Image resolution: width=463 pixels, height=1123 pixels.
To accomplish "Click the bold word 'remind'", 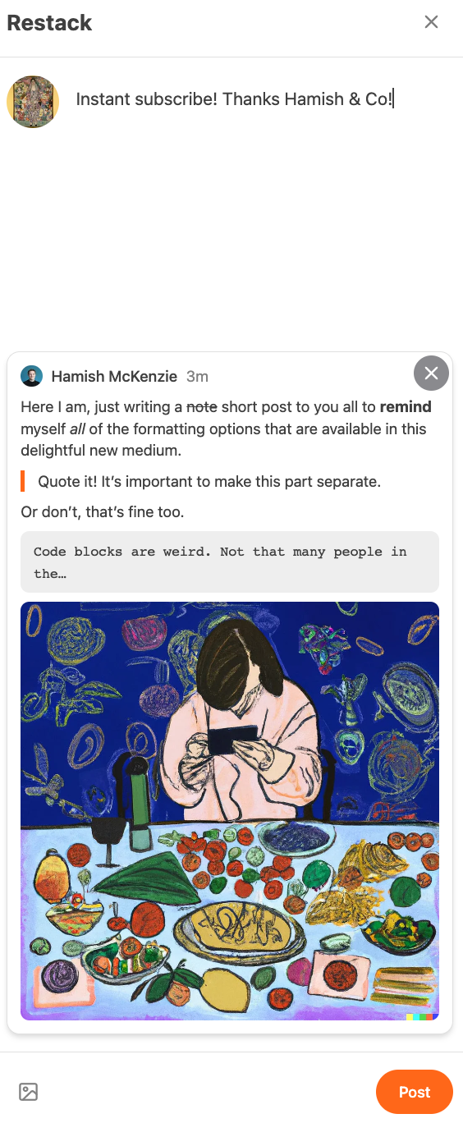I will [x=406, y=407].
